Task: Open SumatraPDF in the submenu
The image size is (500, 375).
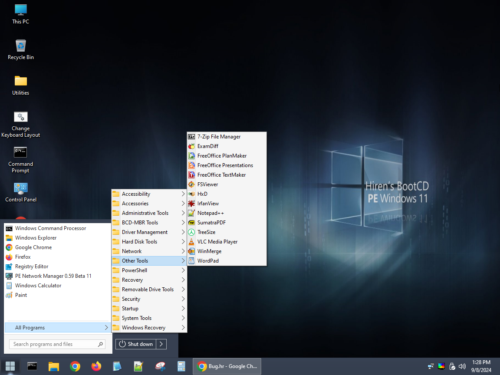Action: click(211, 223)
